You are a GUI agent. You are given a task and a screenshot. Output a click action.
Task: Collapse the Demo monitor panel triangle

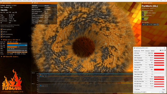pos(1,3)
